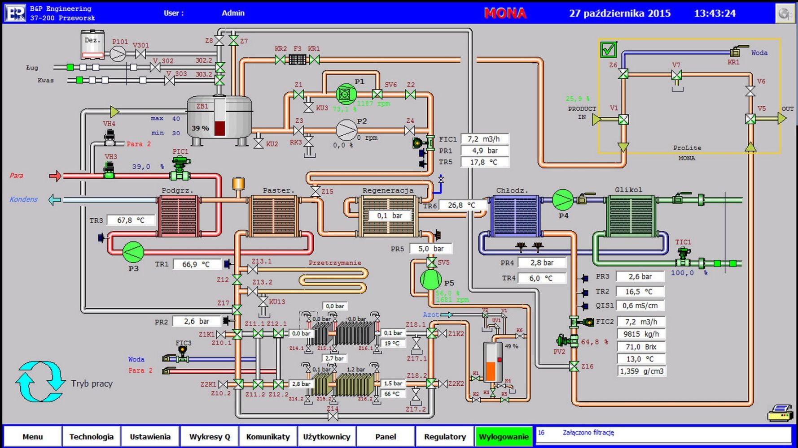
Task: Open the printer icon
Action: click(780, 413)
